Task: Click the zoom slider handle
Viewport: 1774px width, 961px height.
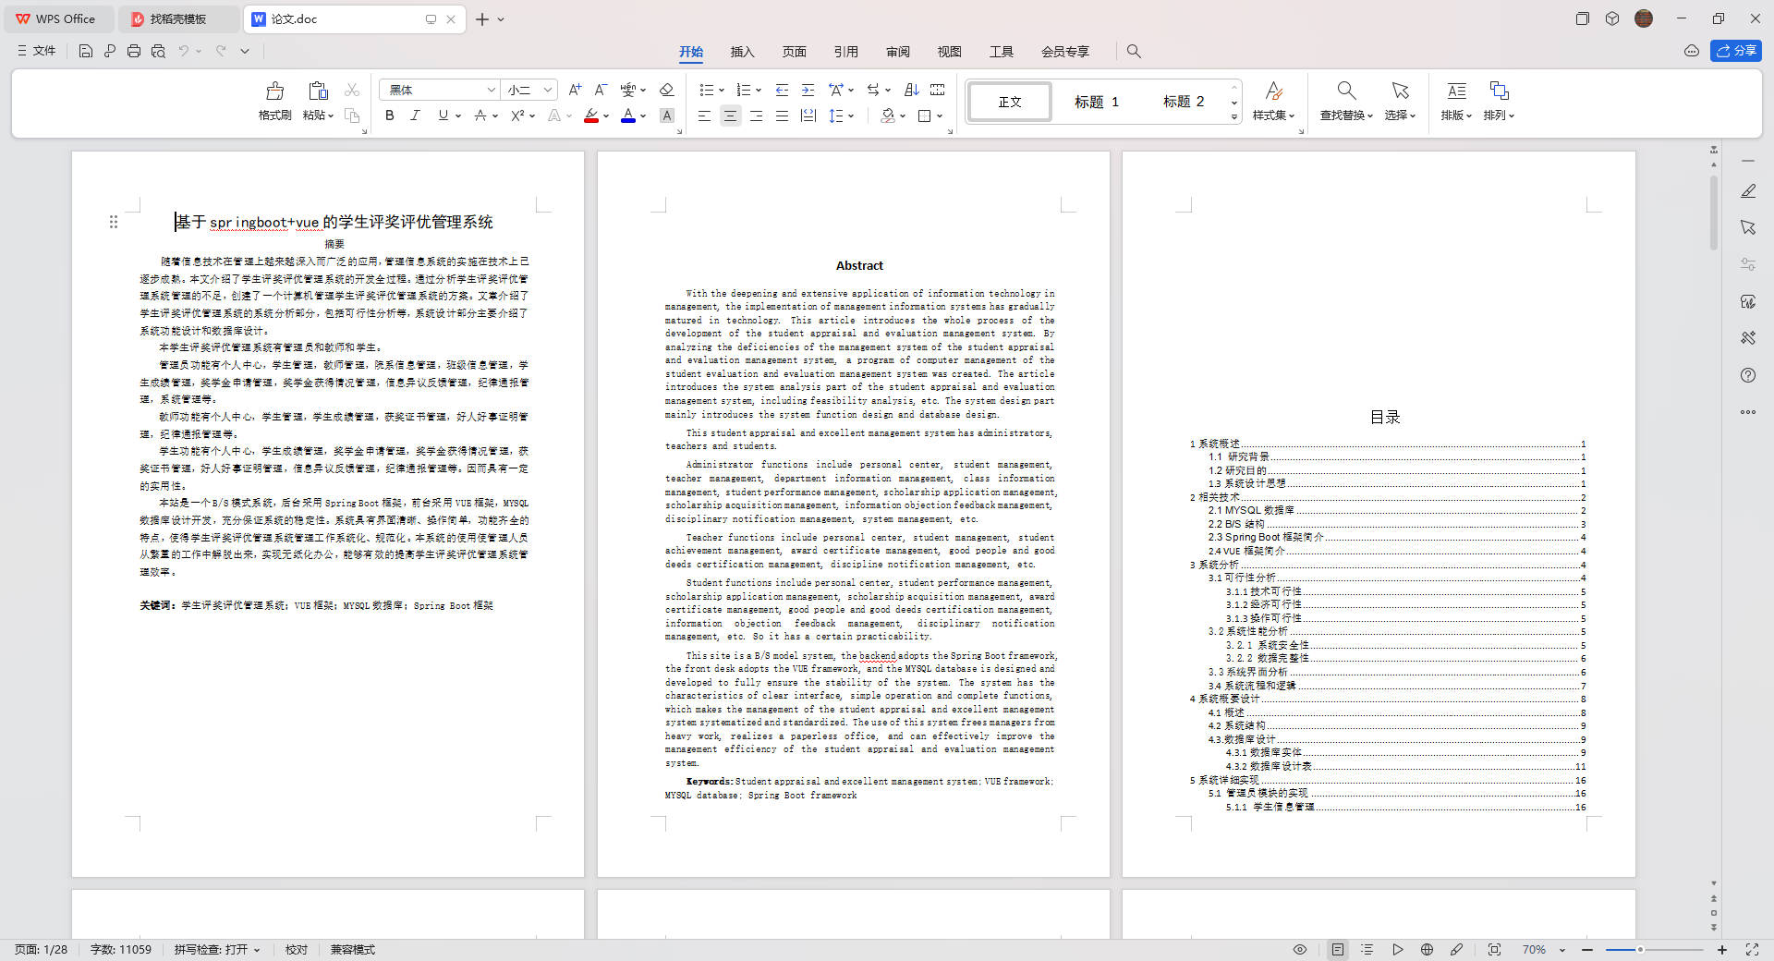Action: tap(1640, 949)
